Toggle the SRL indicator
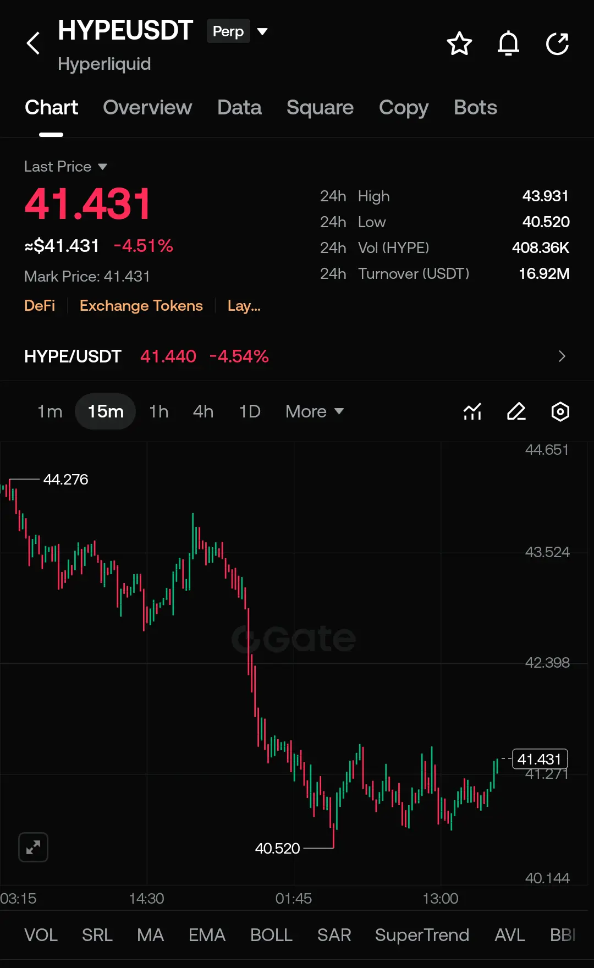This screenshot has width=594, height=968. tap(97, 935)
